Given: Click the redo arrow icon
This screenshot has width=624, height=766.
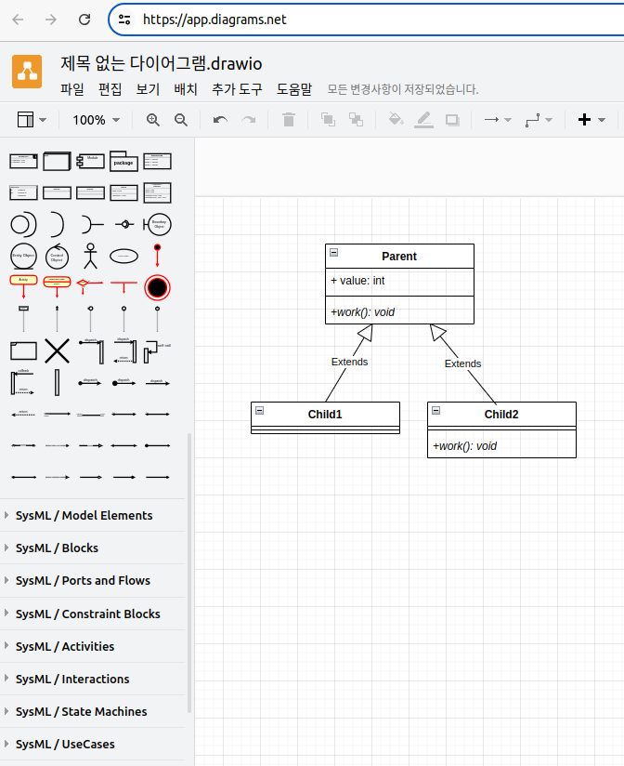Looking at the screenshot, I should 249,120.
